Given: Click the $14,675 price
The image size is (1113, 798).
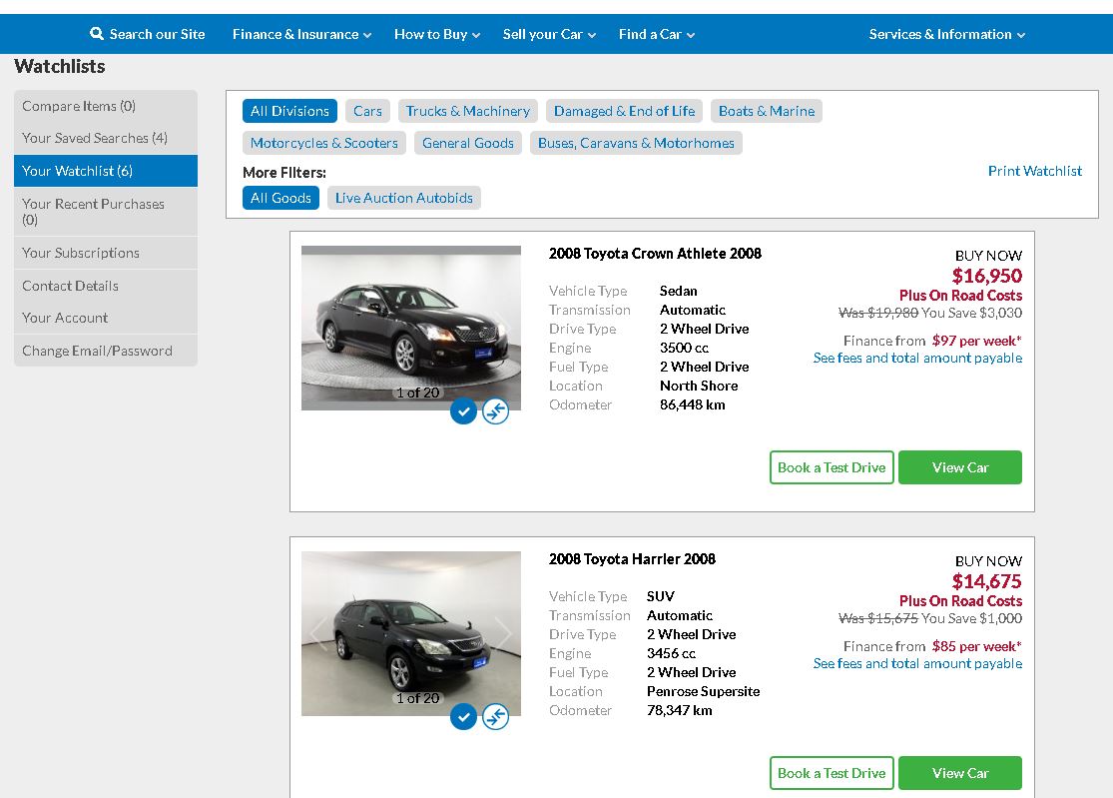Looking at the screenshot, I should (986, 581).
